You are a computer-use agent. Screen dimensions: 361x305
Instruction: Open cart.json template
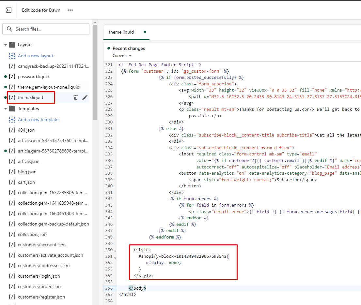point(26,182)
